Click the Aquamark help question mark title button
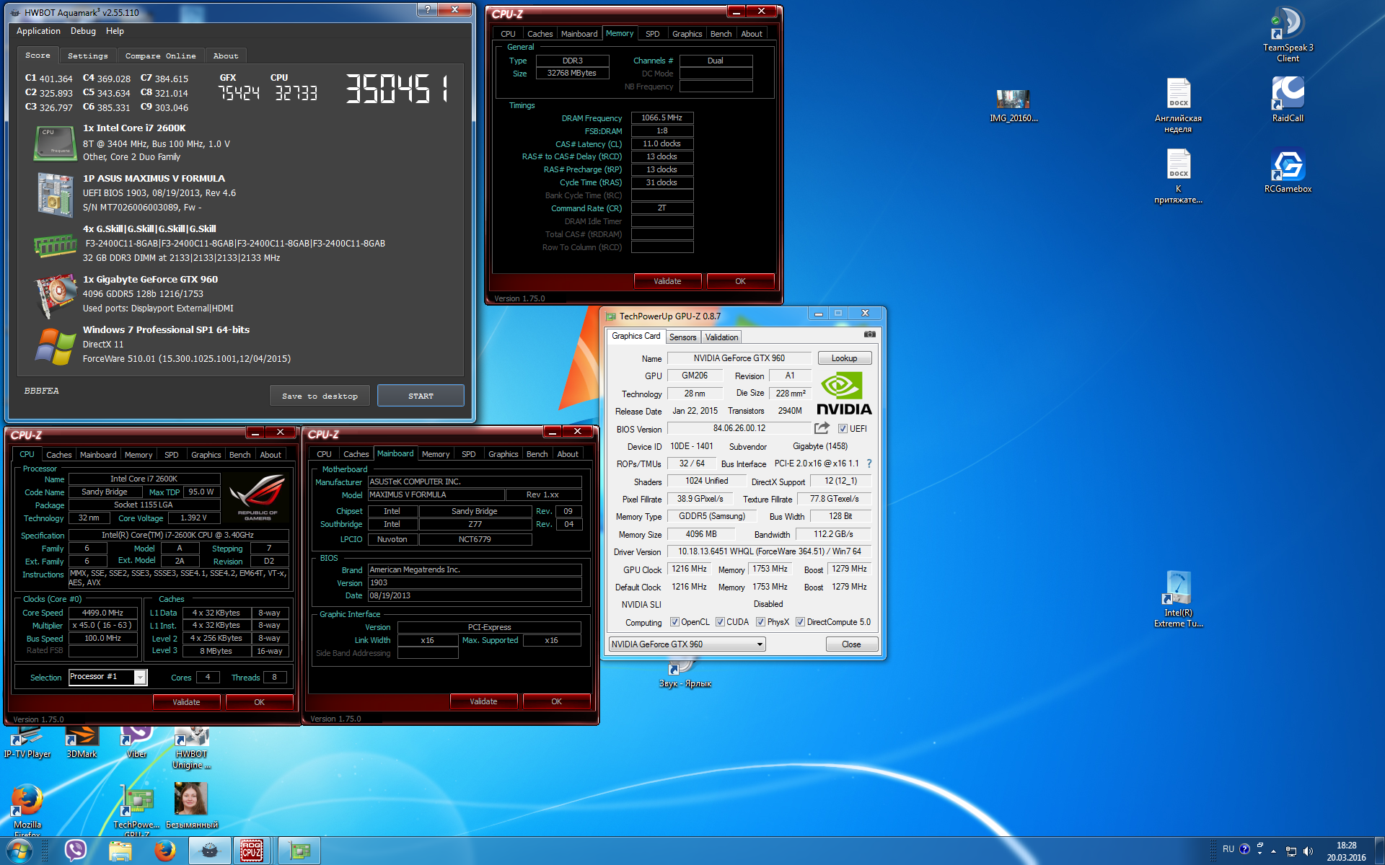The width and height of the screenshot is (1385, 865). 427,10
